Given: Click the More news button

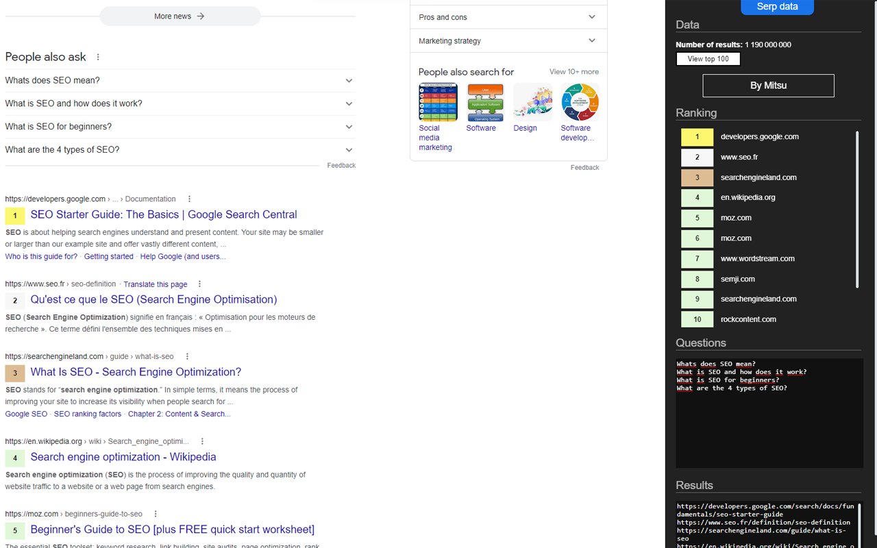Looking at the screenshot, I should [180, 16].
